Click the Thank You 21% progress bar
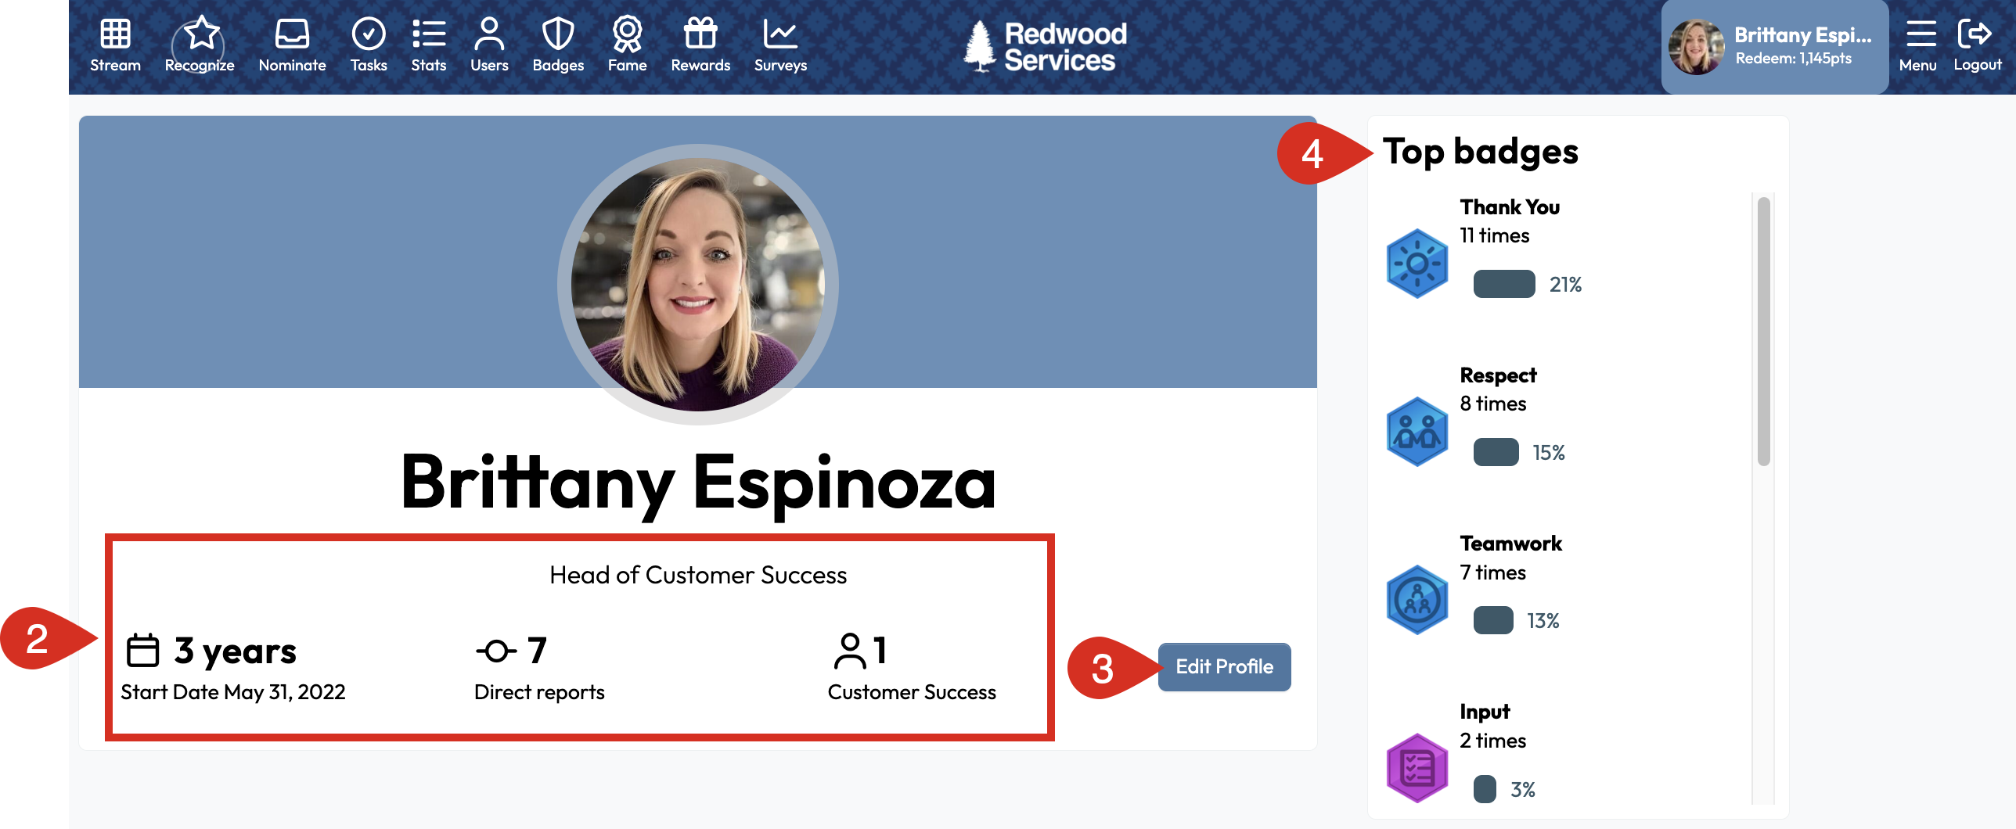2016x829 pixels. pos(1503,284)
